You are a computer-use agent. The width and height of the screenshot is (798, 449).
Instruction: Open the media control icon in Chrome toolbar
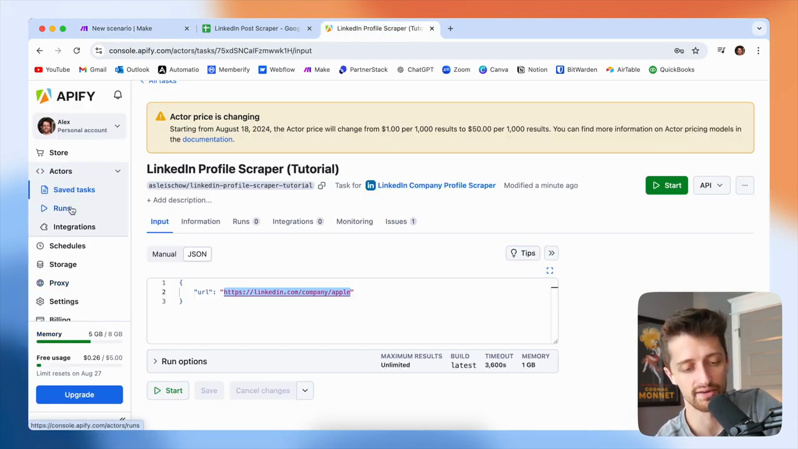pyautogui.click(x=721, y=51)
